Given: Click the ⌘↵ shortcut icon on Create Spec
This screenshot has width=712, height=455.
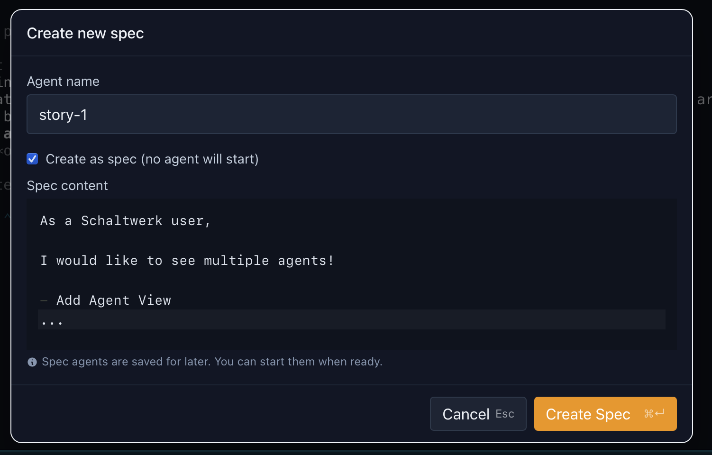Looking at the screenshot, I should pyautogui.click(x=655, y=414).
